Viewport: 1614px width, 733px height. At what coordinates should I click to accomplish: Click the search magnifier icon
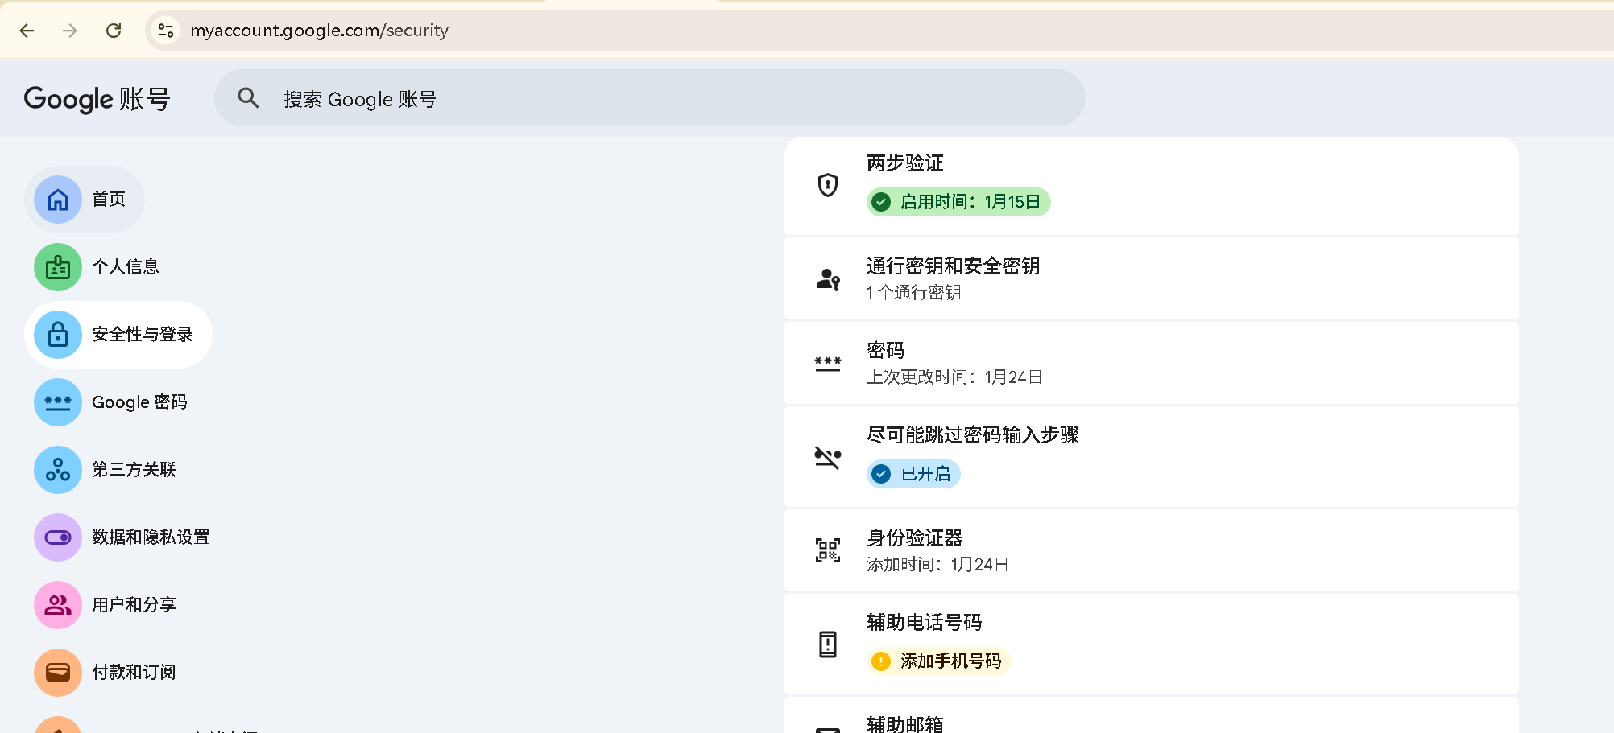248,98
